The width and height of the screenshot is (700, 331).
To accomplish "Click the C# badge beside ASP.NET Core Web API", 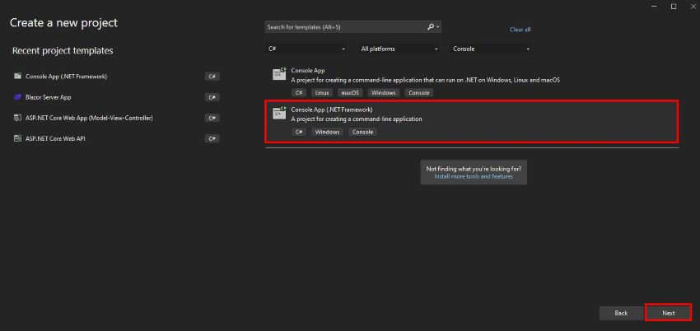I will click(212, 138).
